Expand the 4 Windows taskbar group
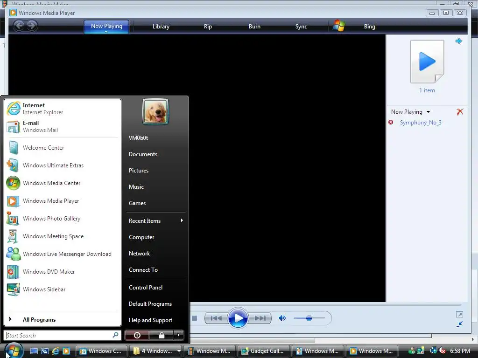The width and height of the screenshot is (478, 358). (155, 351)
